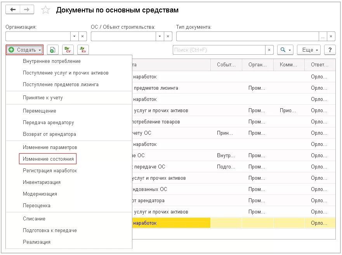
Task: Click the Создать dropdown button
Action: tap(24, 50)
